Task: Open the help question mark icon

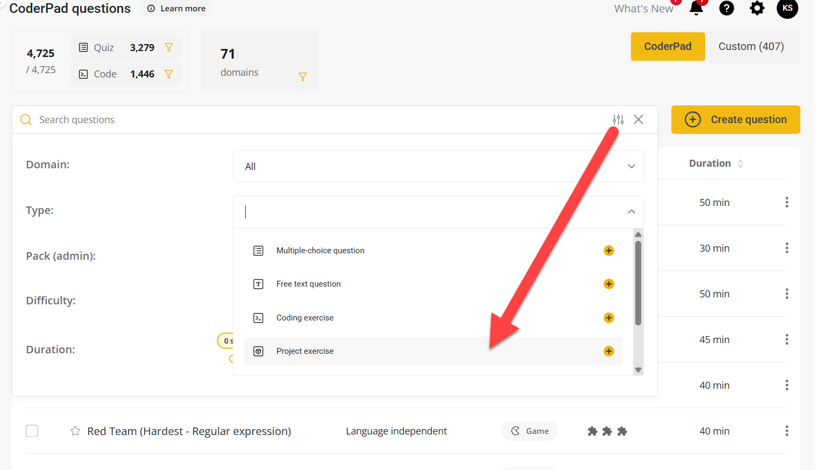Action: point(726,9)
